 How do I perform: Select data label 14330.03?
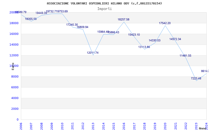point(154,41)
